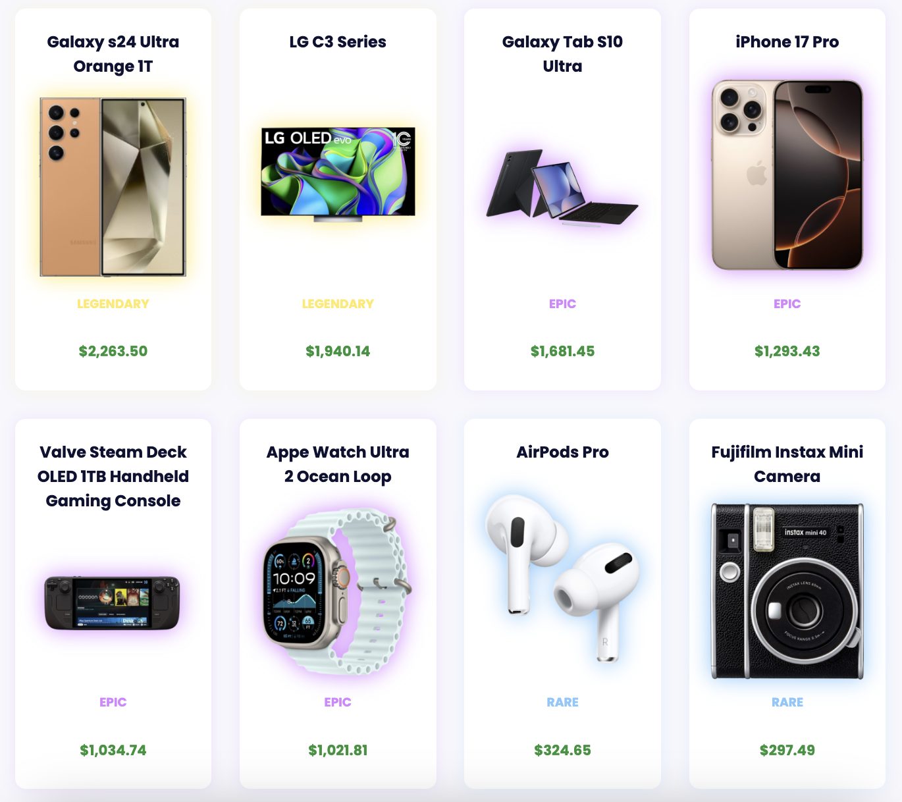The image size is (902, 802).
Task: Select the iPhone 17 Pro title text
Action: pos(787,41)
